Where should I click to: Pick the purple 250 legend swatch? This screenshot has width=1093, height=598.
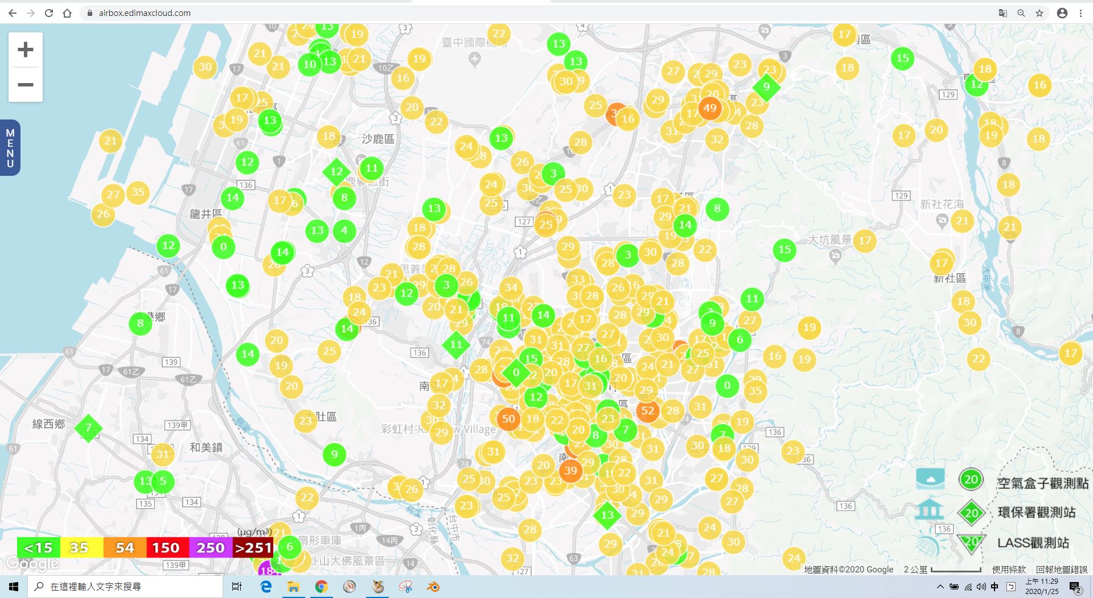click(211, 548)
